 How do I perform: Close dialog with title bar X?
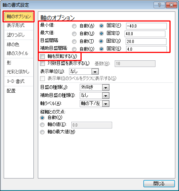[171, 5]
